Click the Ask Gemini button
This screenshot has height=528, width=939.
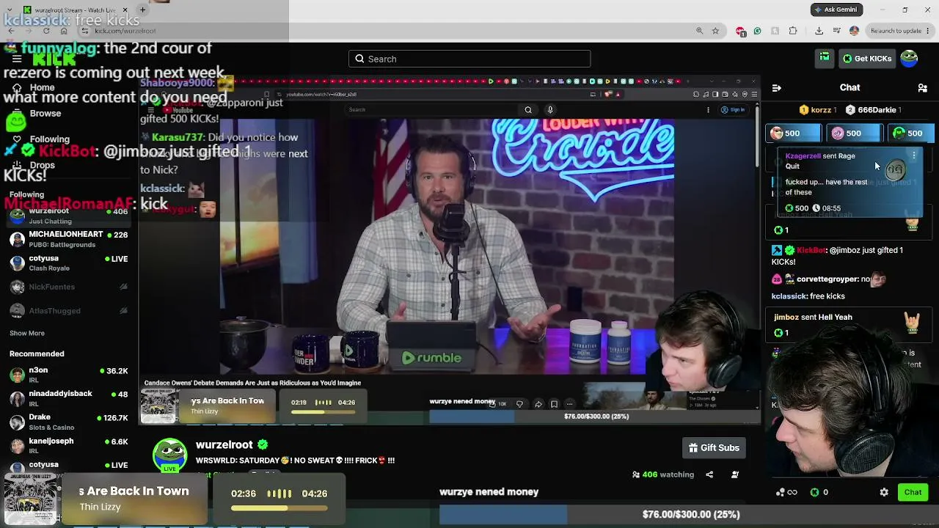836,10
